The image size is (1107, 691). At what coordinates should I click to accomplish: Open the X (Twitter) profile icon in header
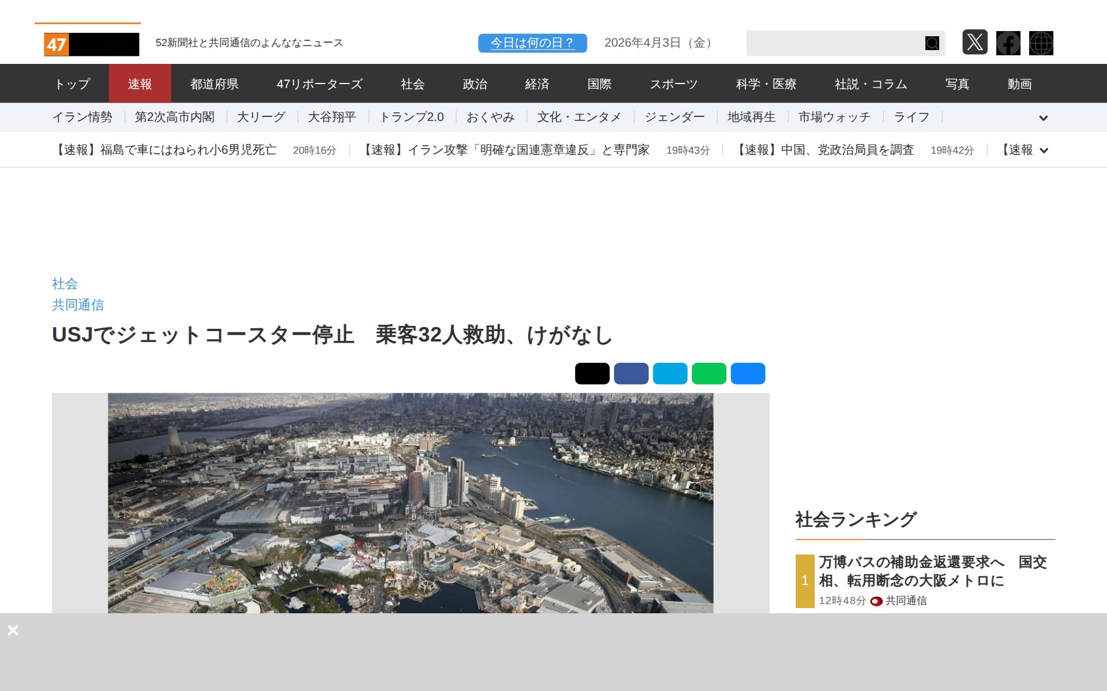point(975,43)
